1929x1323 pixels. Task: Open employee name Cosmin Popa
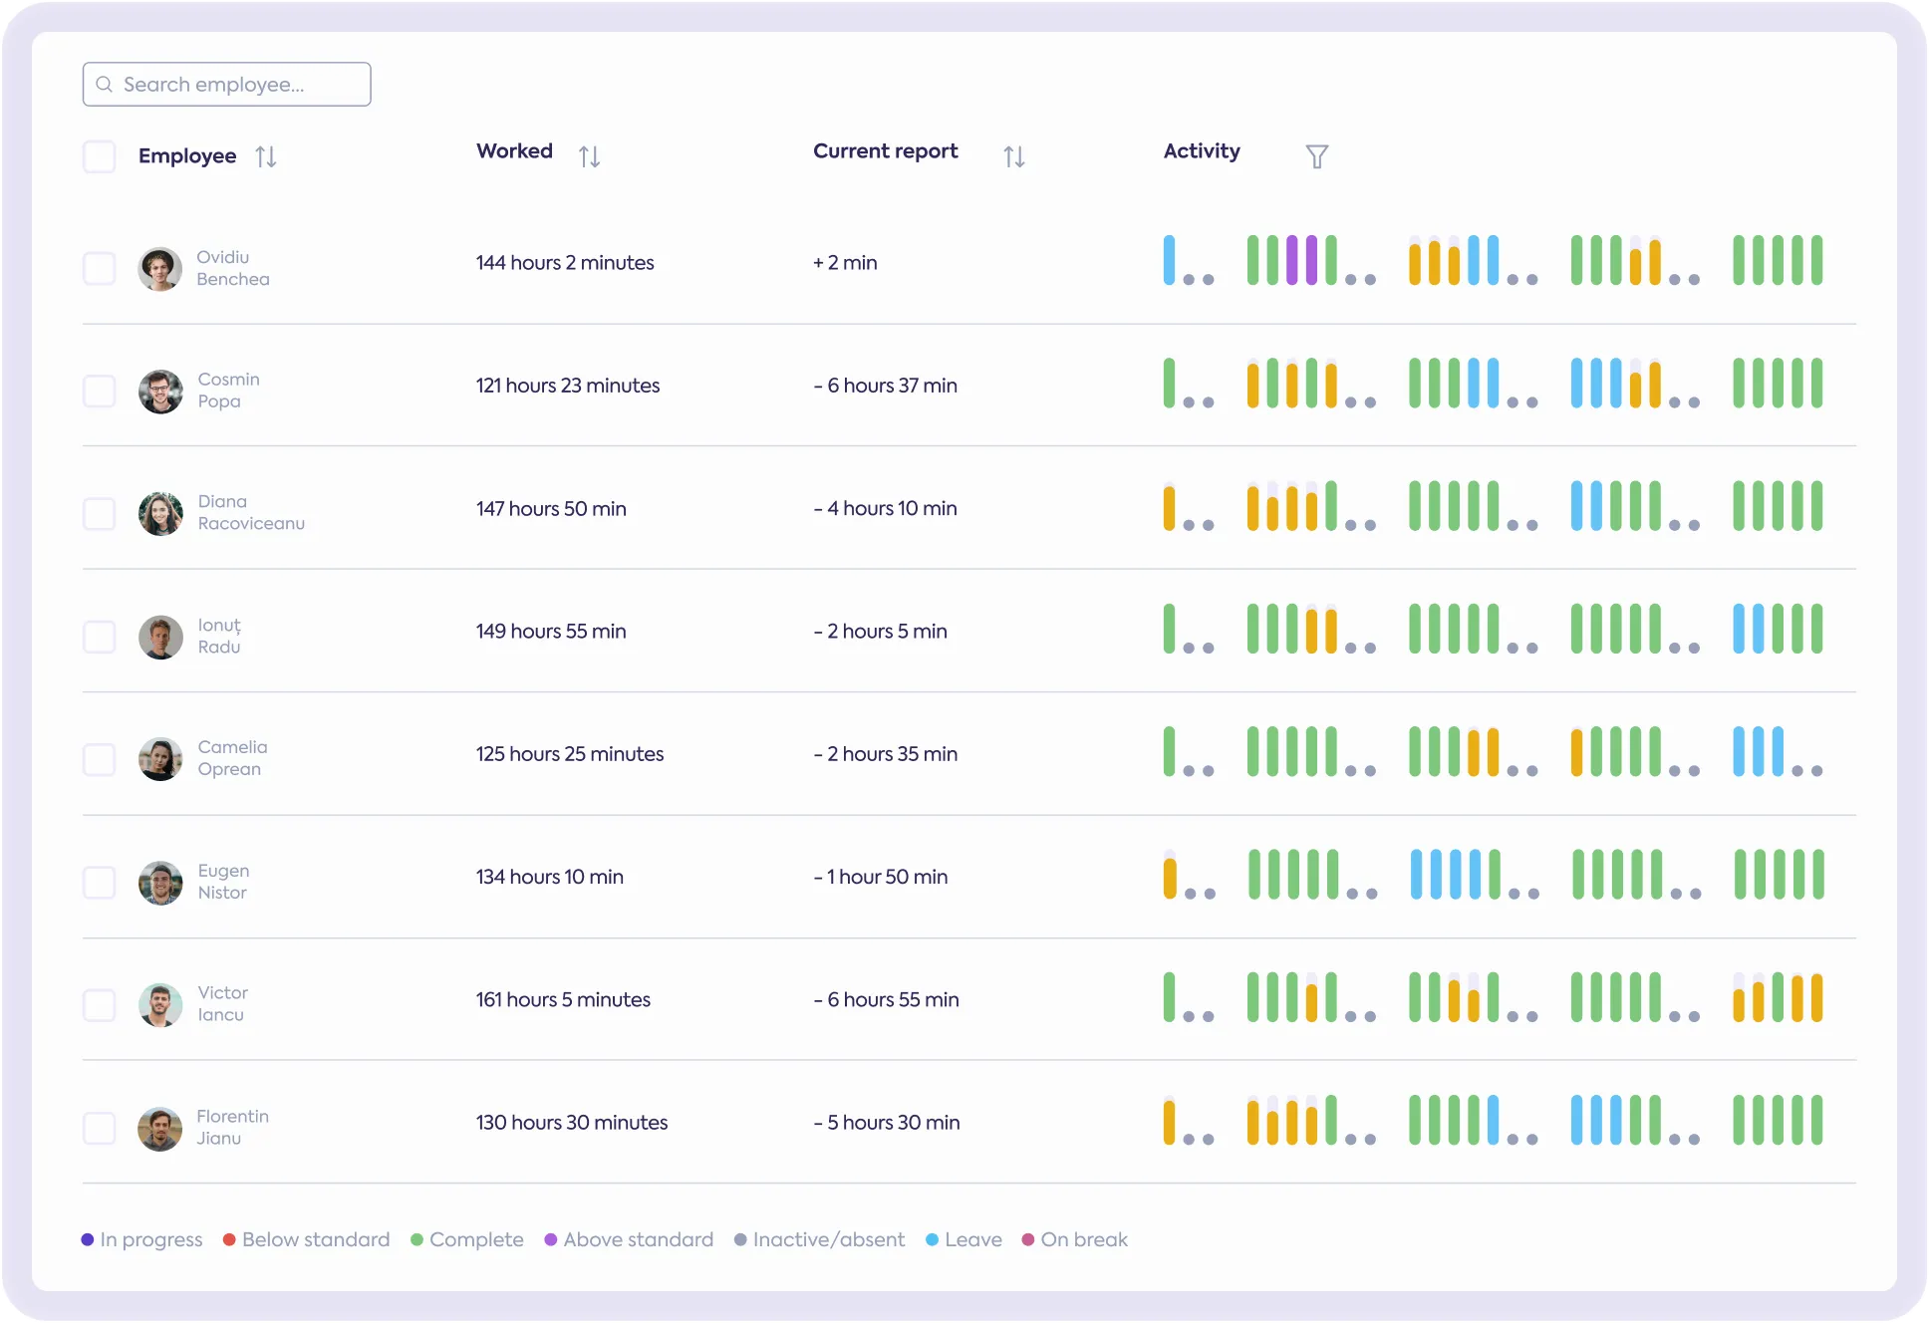228,391
